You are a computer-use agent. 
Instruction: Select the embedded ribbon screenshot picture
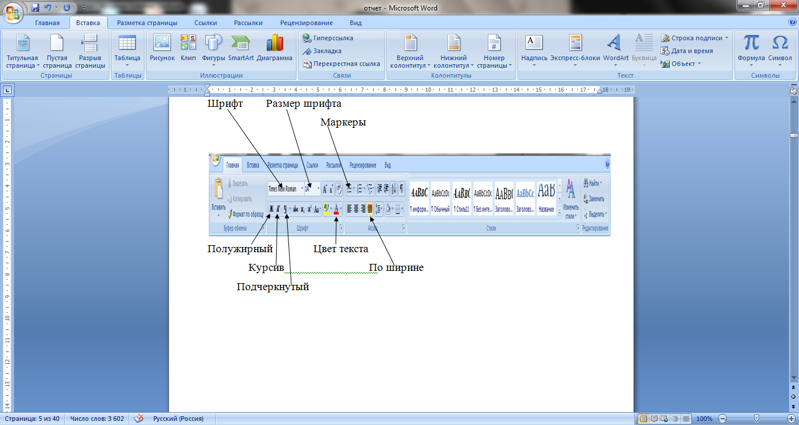pyautogui.click(x=409, y=194)
